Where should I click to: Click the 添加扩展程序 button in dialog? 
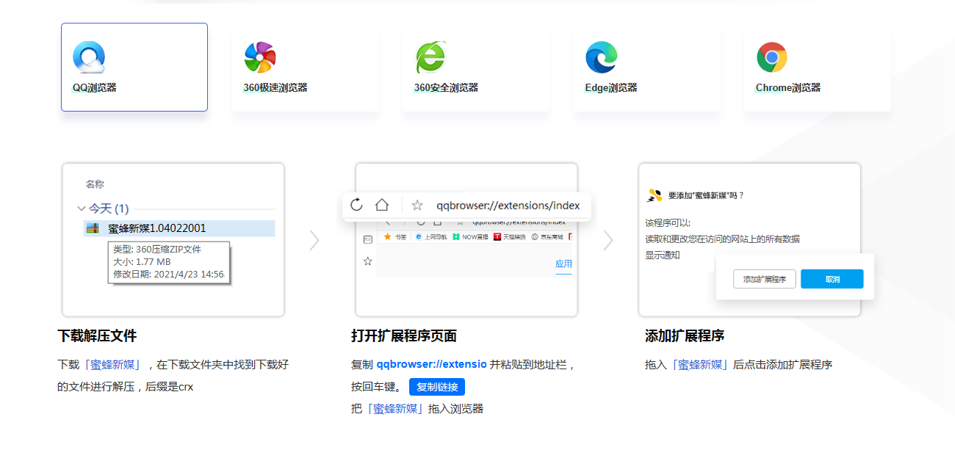(x=764, y=279)
